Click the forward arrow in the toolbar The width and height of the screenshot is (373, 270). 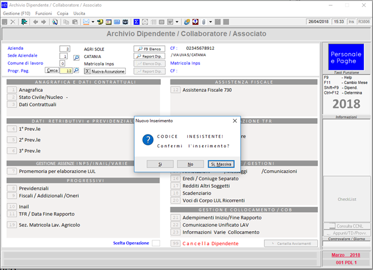(x=44, y=22)
